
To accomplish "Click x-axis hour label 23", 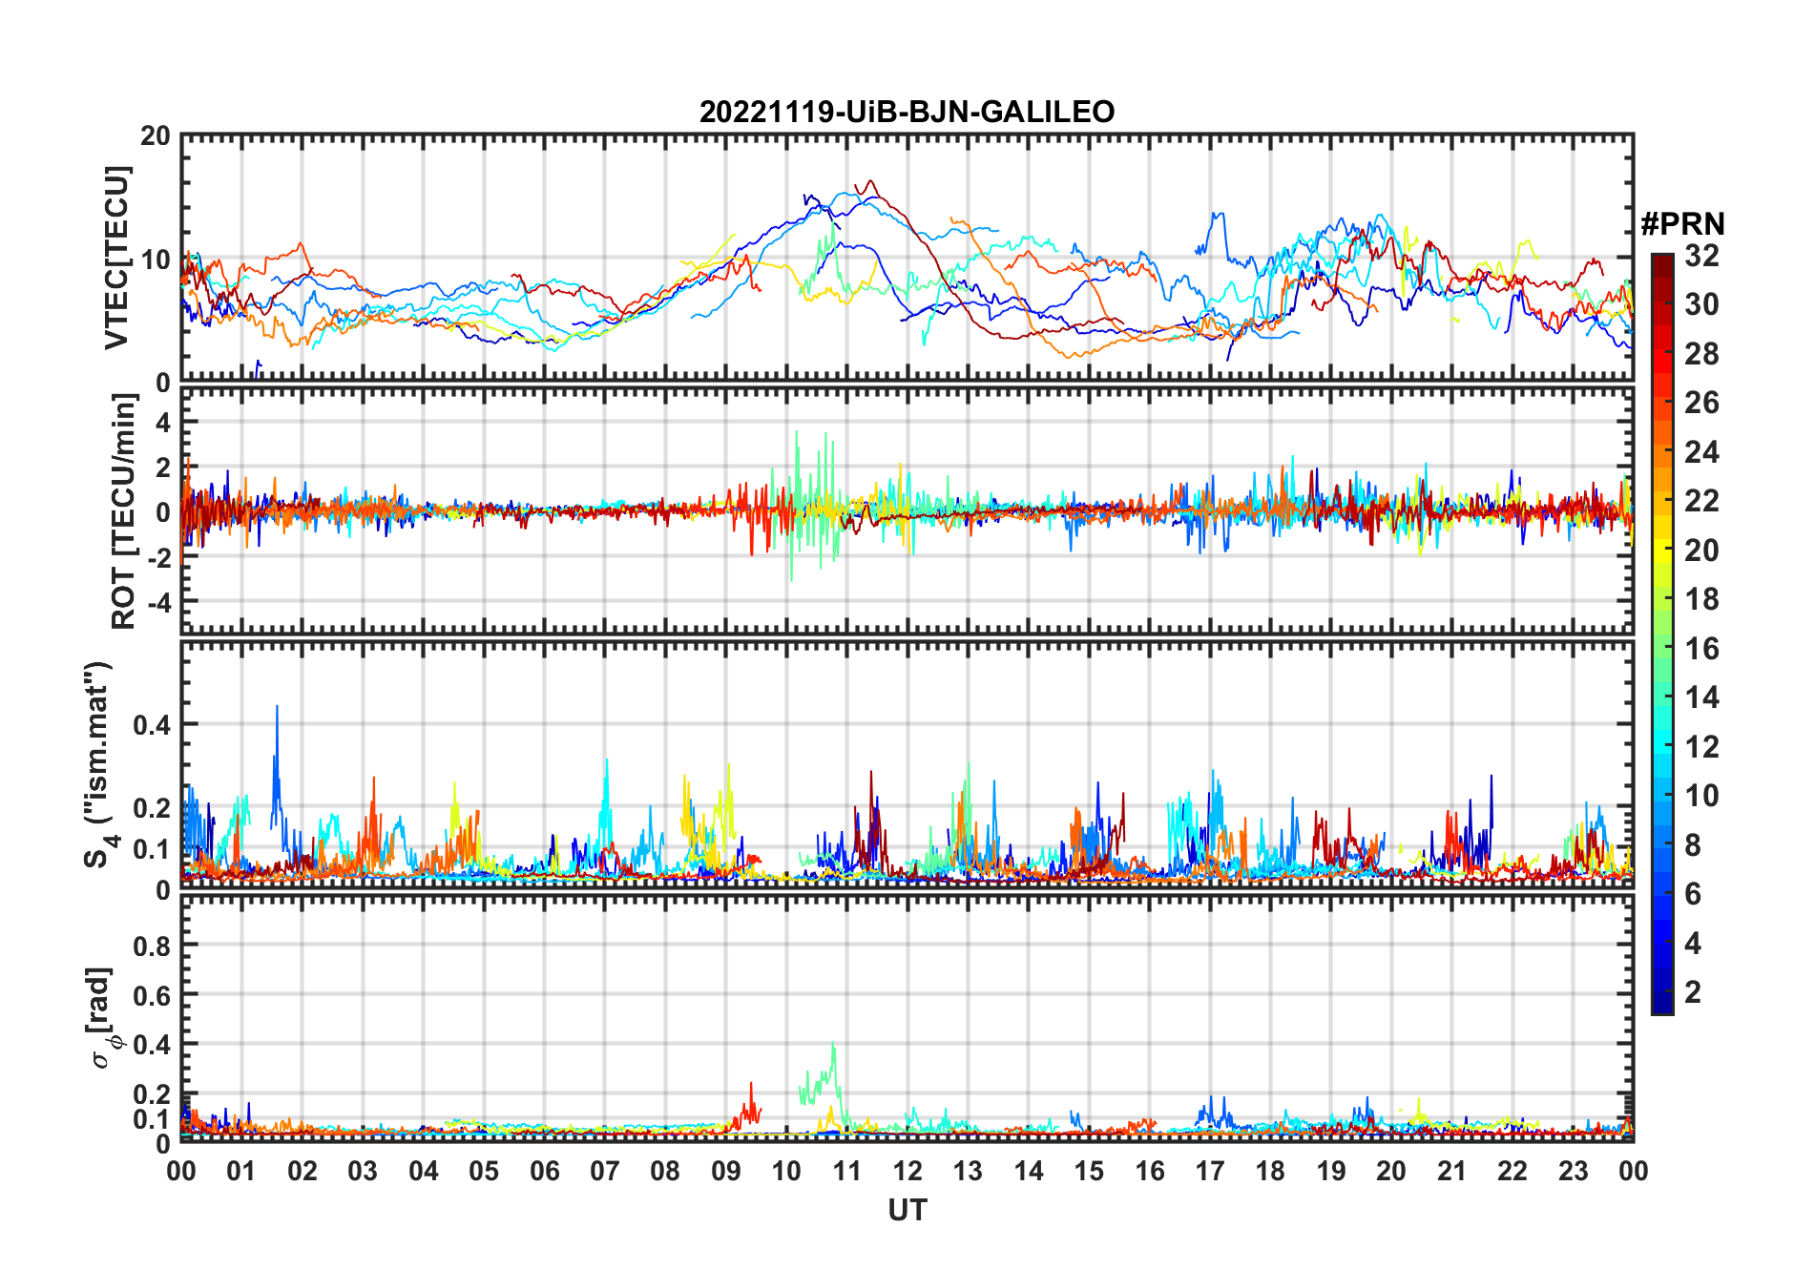I will click(1574, 1171).
